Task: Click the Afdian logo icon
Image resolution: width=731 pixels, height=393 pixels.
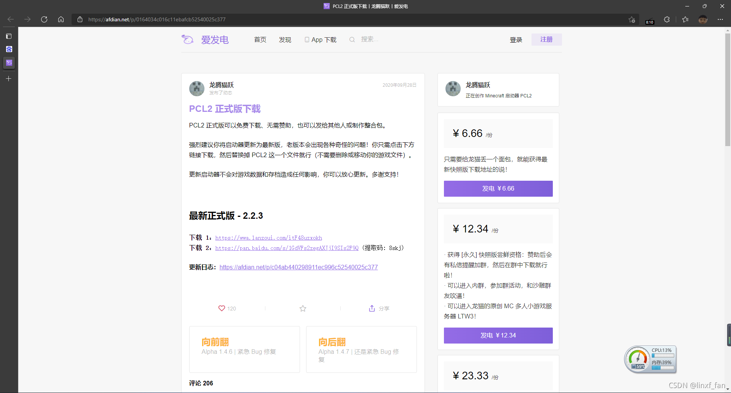Action: [x=187, y=40]
